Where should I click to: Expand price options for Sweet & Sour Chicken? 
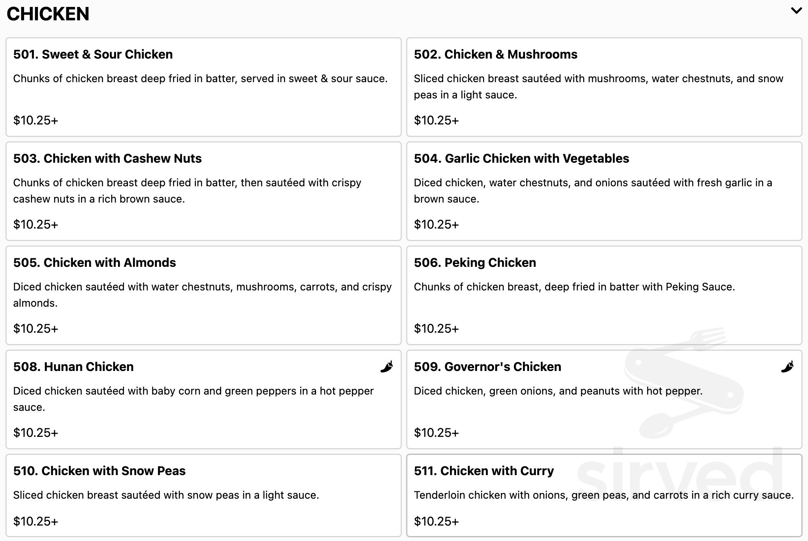pos(36,120)
